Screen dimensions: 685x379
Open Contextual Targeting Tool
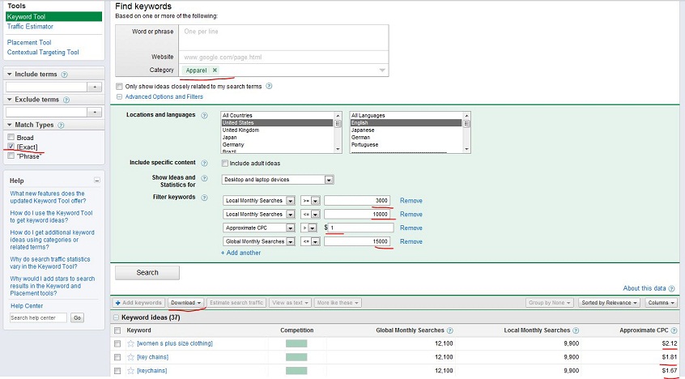click(x=43, y=53)
